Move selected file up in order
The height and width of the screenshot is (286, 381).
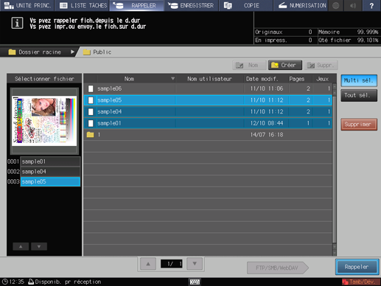coord(21,246)
